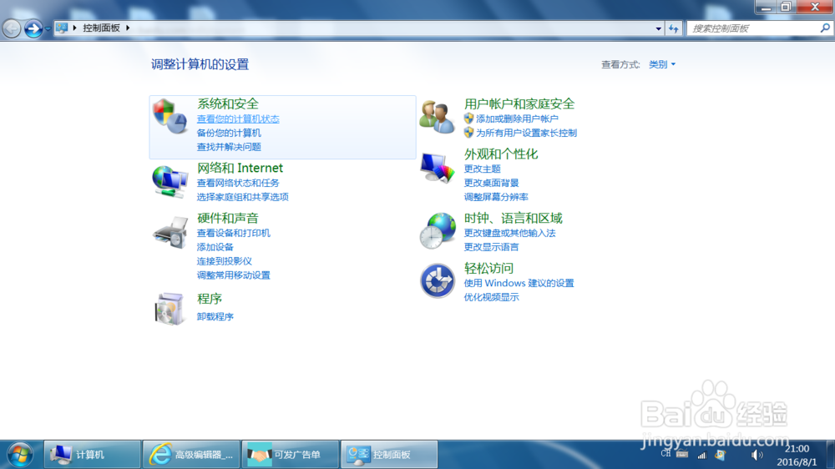Click 查看您的计算机状态 link

(x=237, y=119)
